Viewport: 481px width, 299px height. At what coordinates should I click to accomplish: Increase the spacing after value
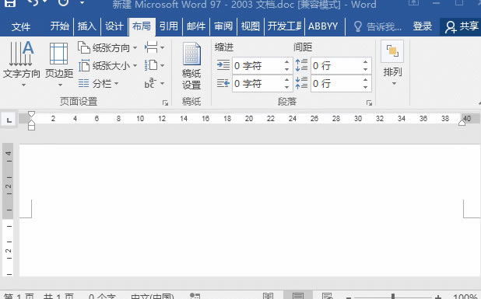click(x=365, y=79)
